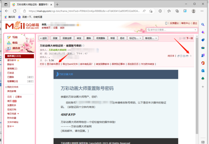The height and width of the screenshot is (144, 209).
Task: Open the 收件箱(133) folder
Action: pos(14,56)
